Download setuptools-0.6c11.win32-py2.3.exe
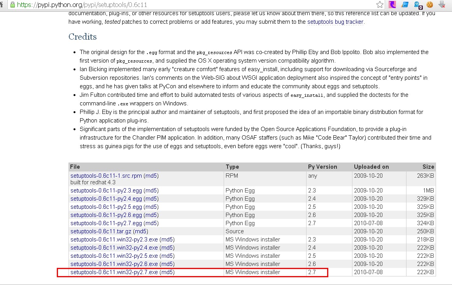 [x=114, y=240]
